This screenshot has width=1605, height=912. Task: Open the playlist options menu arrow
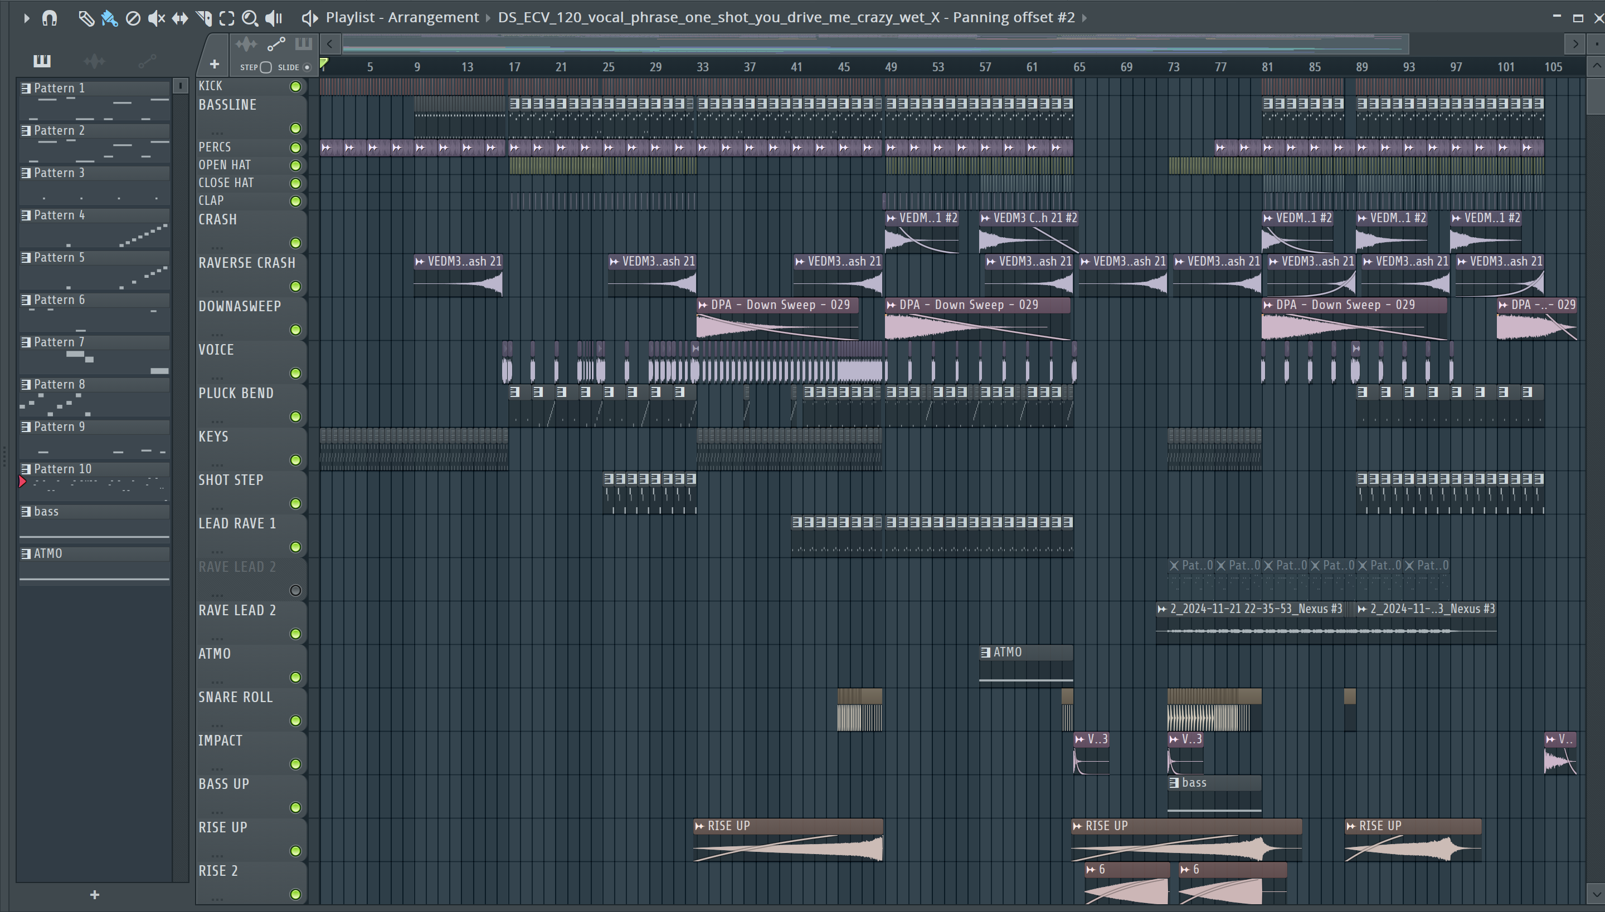pos(26,18)
